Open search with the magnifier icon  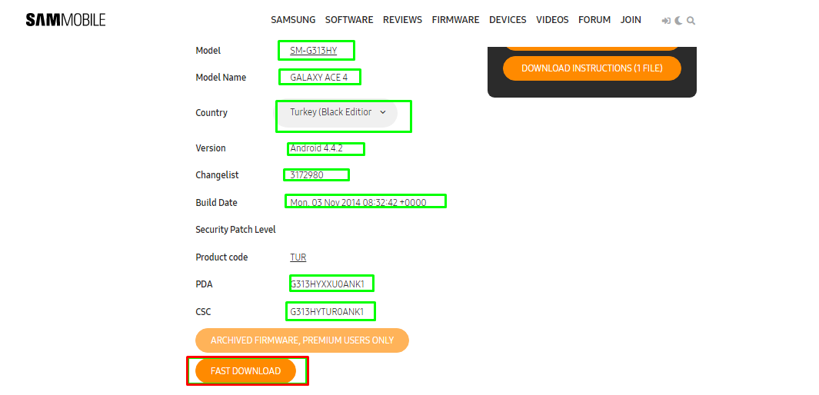(x=691, y=21)
